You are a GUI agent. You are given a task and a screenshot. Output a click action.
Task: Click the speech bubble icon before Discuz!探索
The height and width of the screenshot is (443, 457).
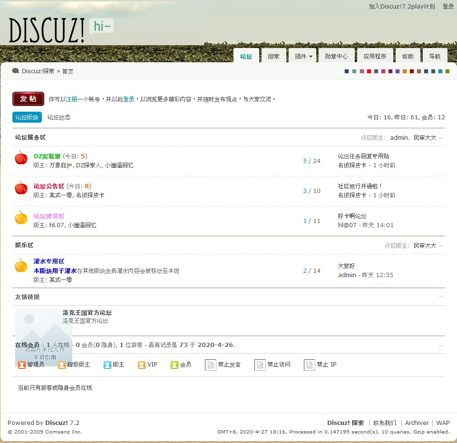click(x=15, y=71)
